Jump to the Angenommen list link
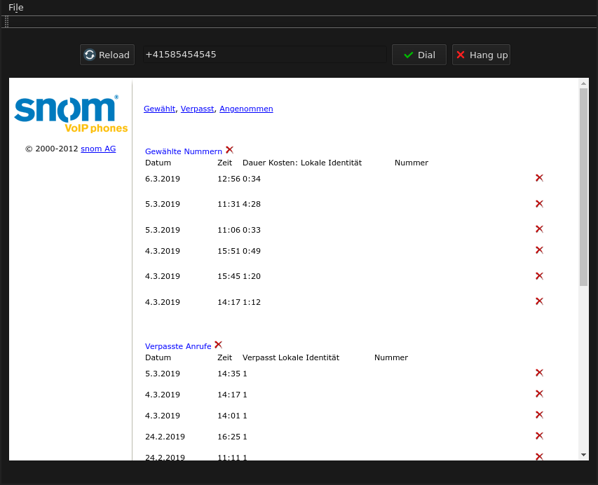 pos(246,109)
